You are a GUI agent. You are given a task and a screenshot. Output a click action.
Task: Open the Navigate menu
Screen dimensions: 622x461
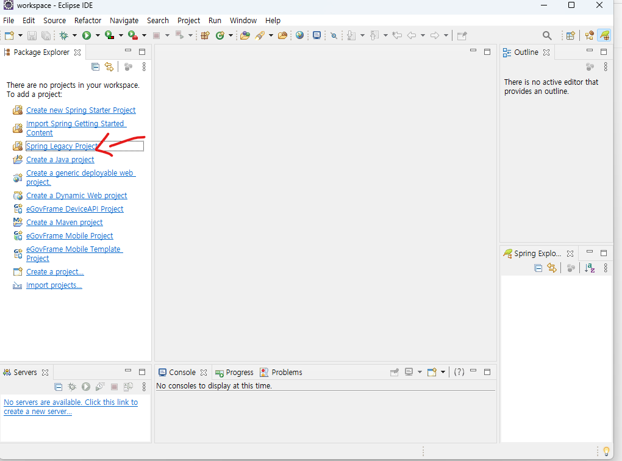pos(124,20)
